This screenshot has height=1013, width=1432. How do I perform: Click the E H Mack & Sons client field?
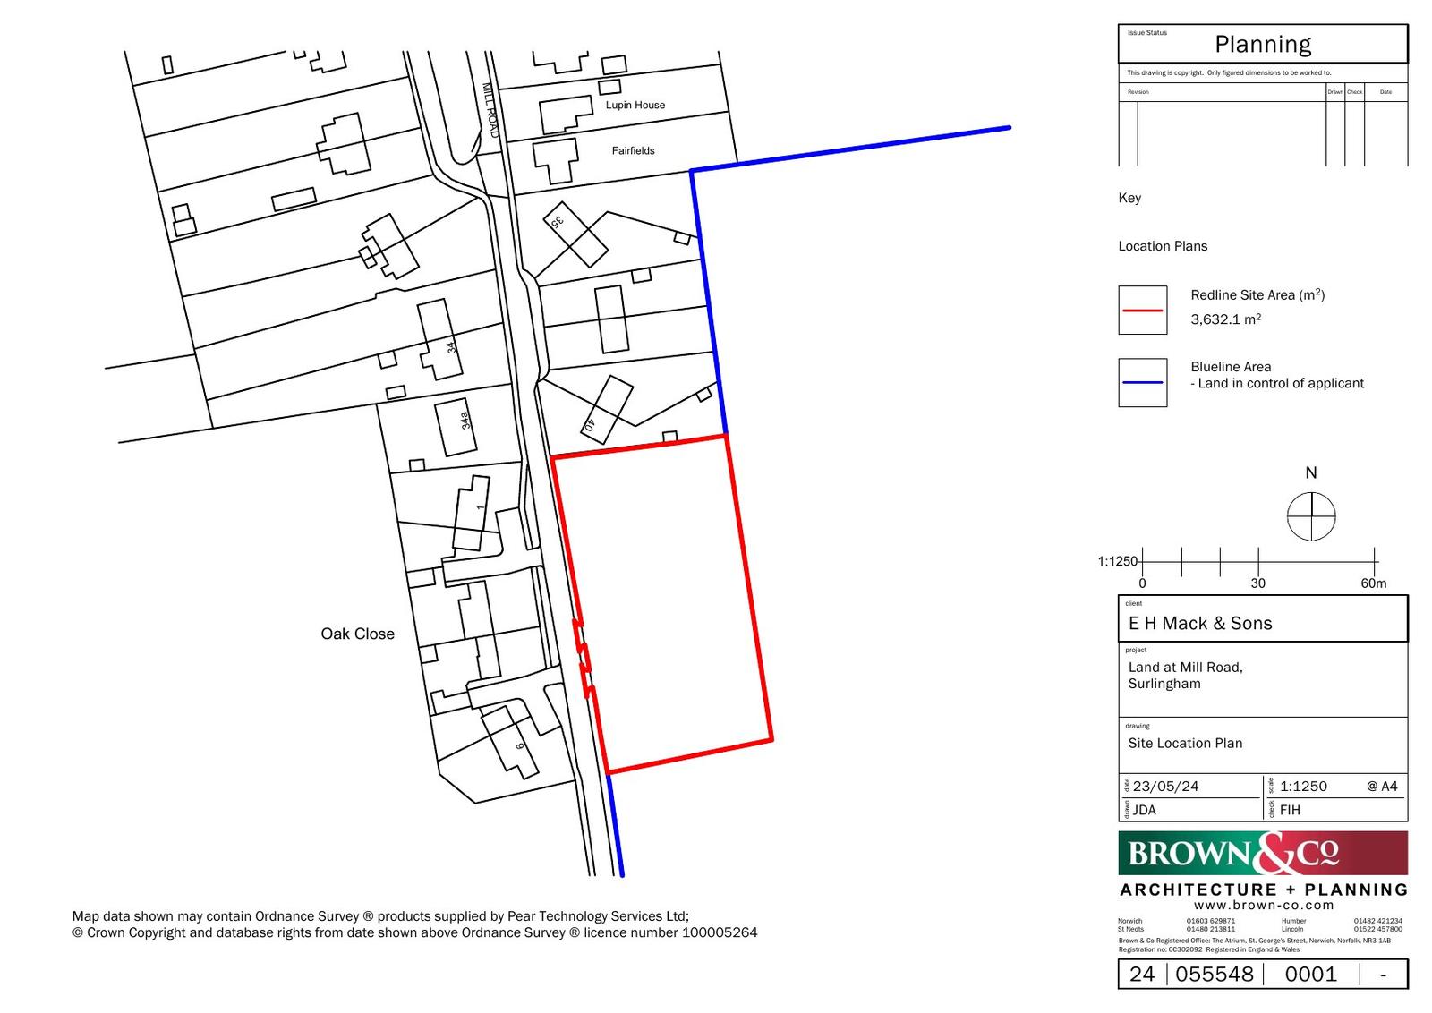coord(1199,624)
